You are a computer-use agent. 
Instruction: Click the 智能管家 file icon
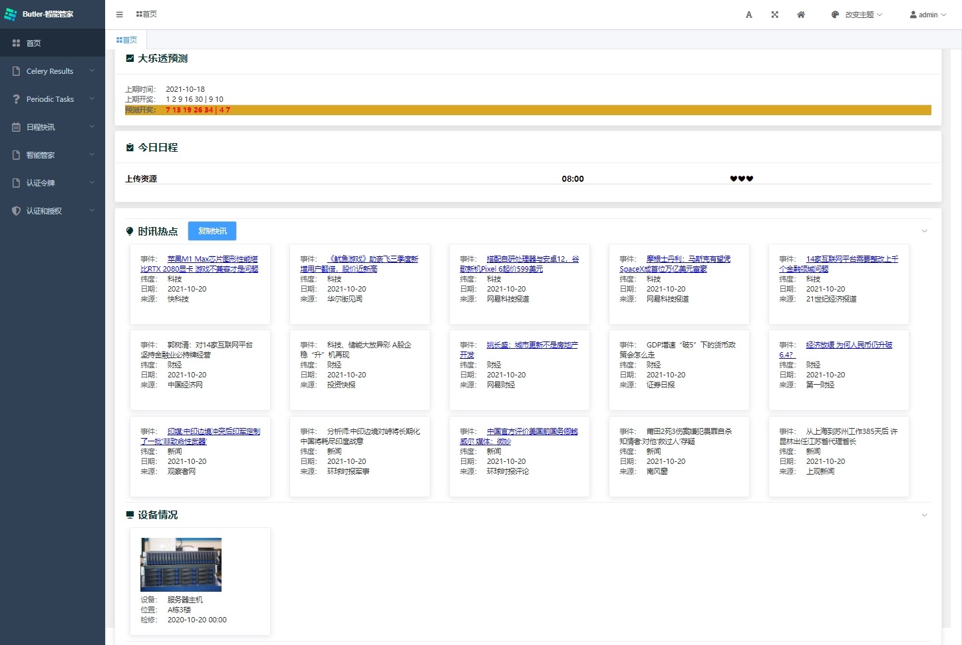[16, 155]
